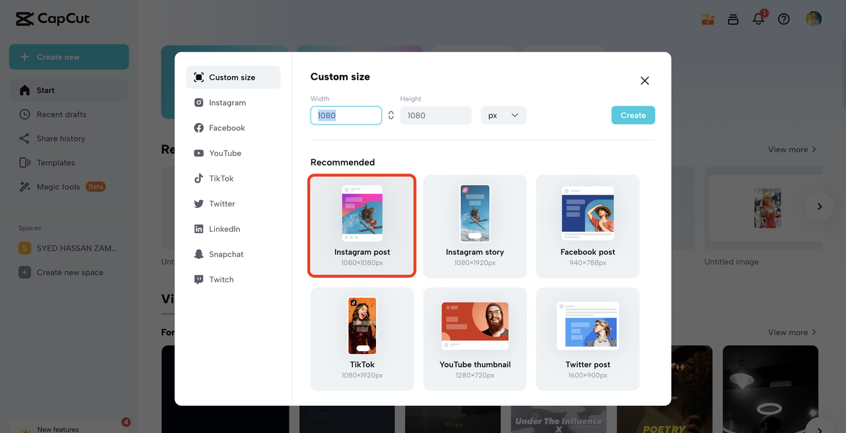Select the TikTok category
The width and height of the screenshot is (846, 433).
(x=233, y=178)
